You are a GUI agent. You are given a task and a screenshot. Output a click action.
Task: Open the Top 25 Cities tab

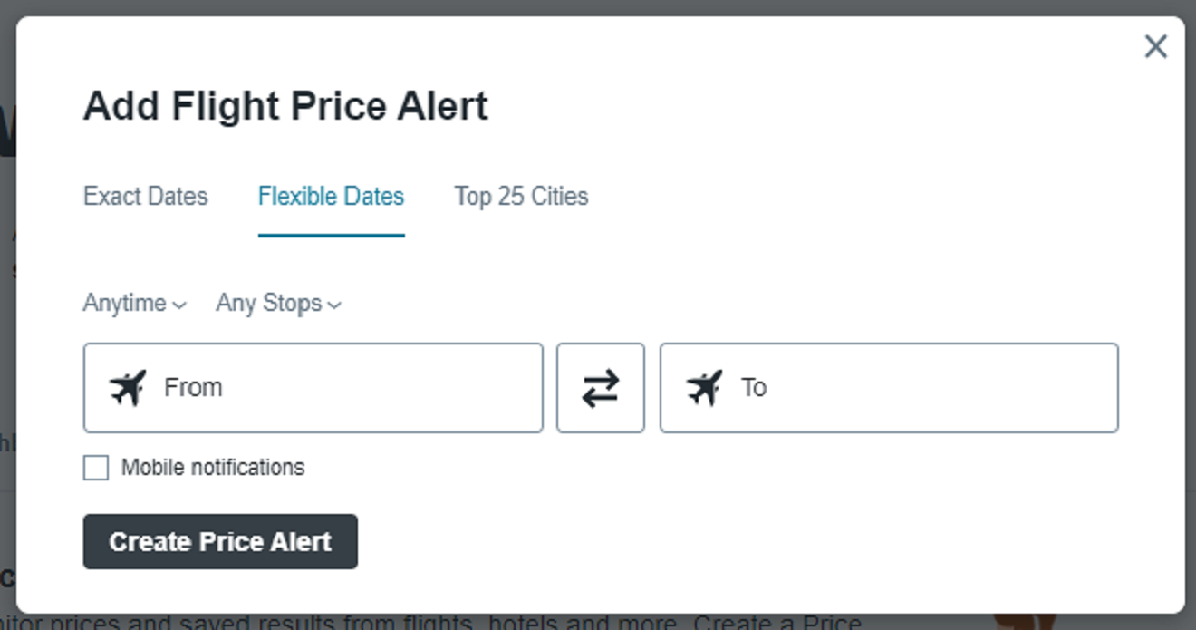521,197
